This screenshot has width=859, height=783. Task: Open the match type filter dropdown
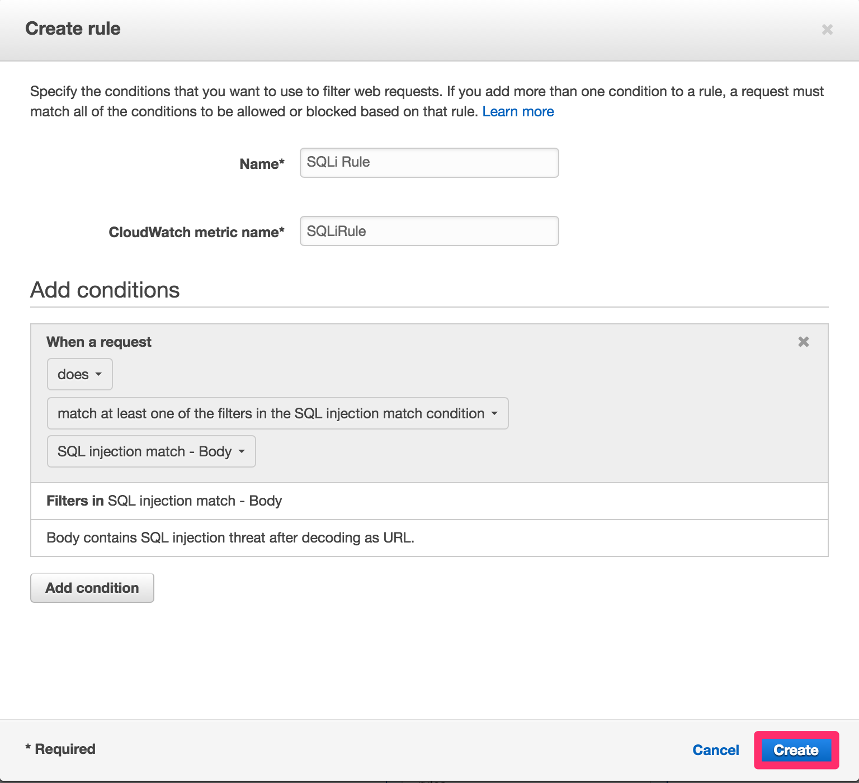278,413
